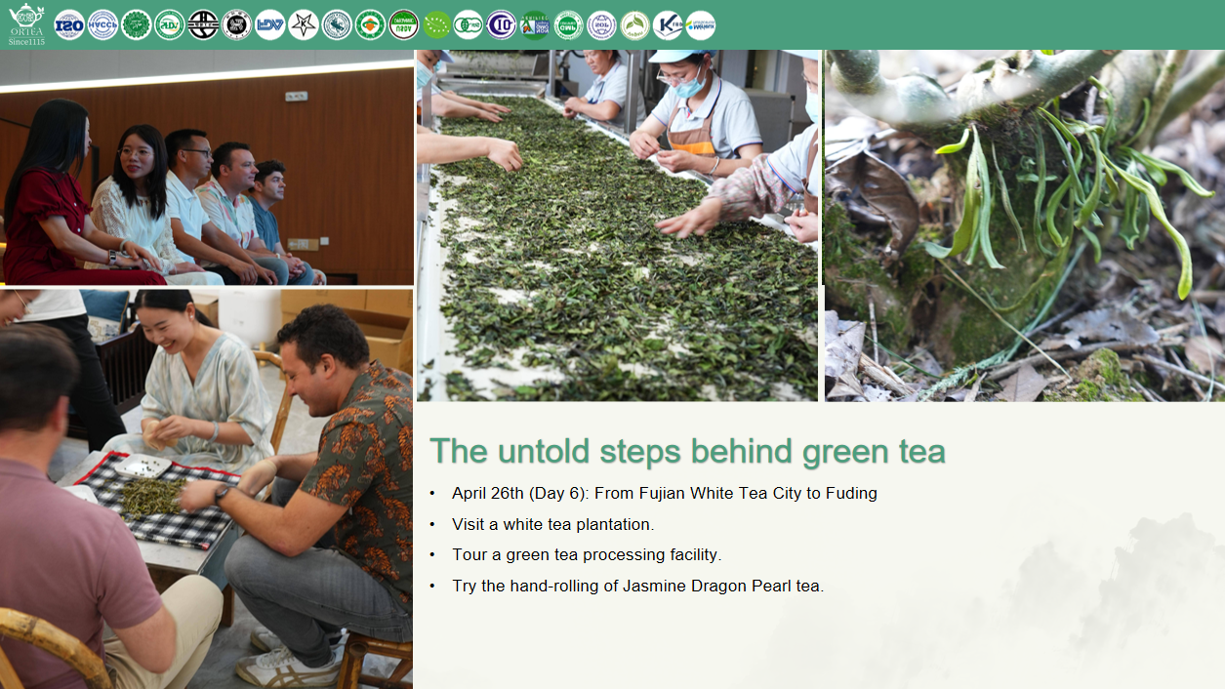Click the black striped circular badge
Image resolution: width=1225 pixels, height=689 pixels.
203,24
